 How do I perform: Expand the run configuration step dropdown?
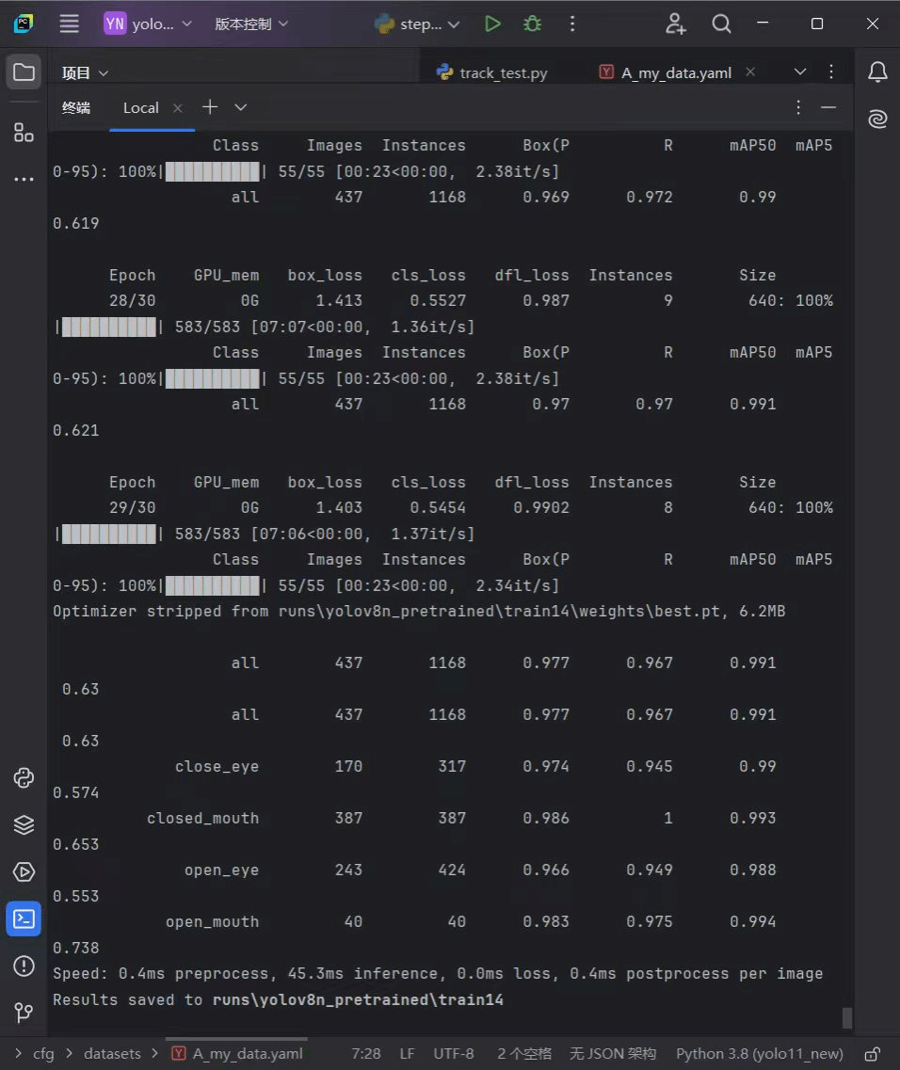pos(417,24)
